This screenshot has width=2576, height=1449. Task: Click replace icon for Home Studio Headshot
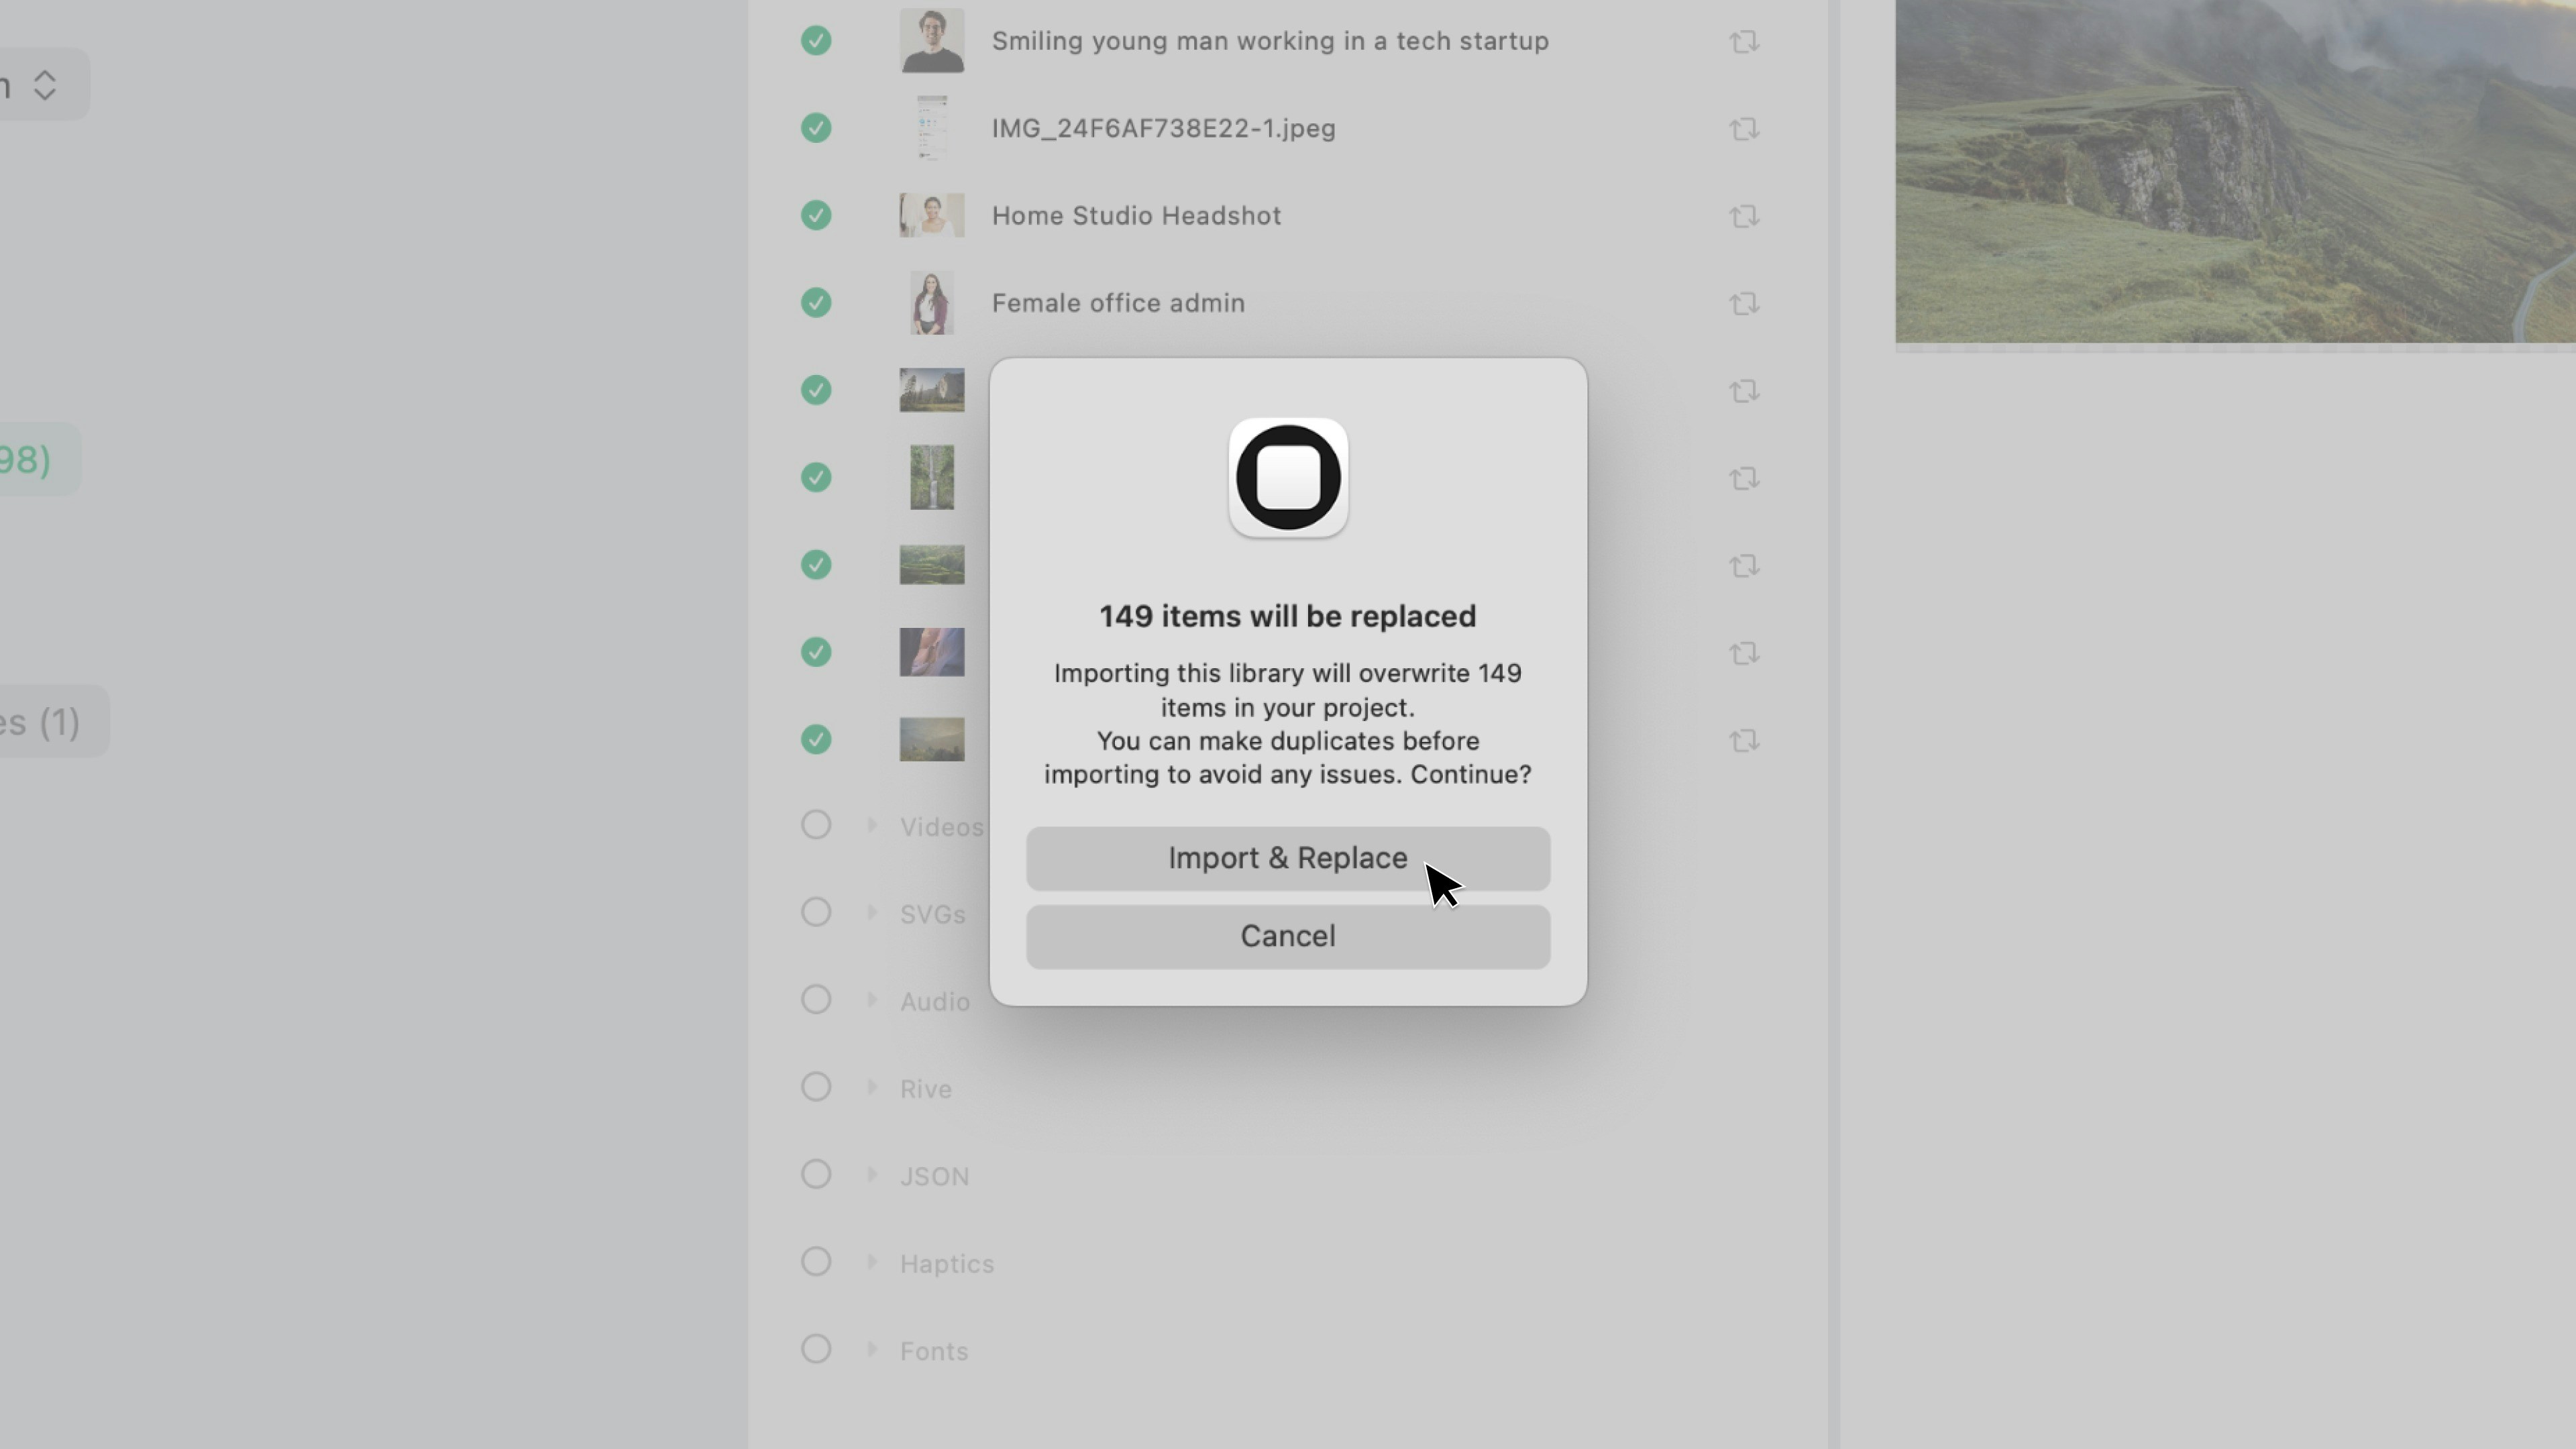coord(1743,216)
